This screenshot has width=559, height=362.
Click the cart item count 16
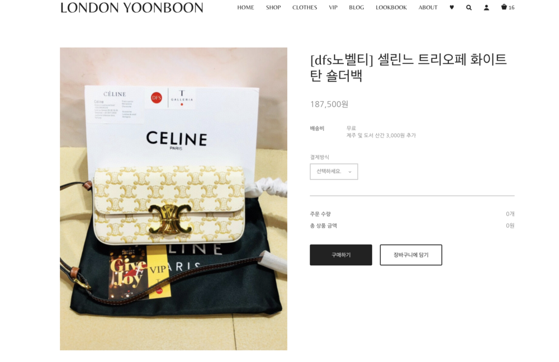511,7
